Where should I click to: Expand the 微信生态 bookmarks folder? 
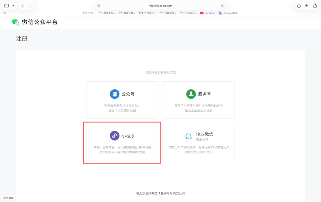click(107, 13)
